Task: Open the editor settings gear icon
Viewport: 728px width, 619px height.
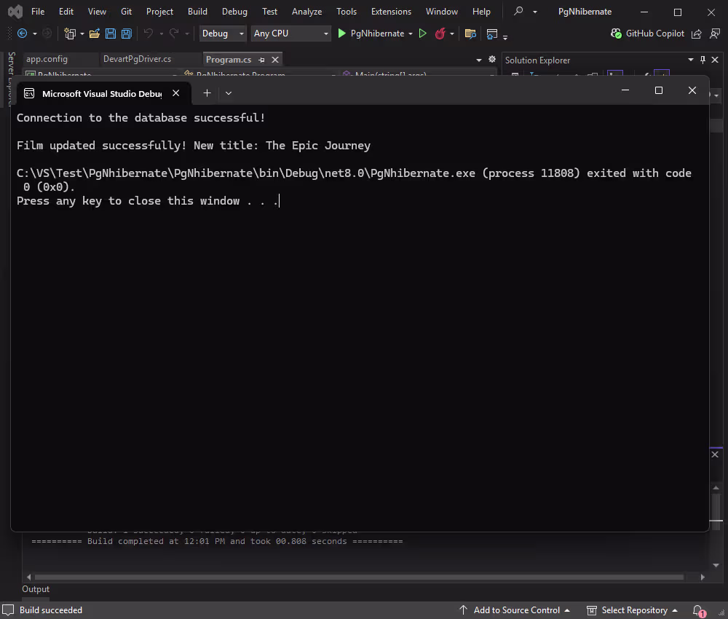Action: 492,60
